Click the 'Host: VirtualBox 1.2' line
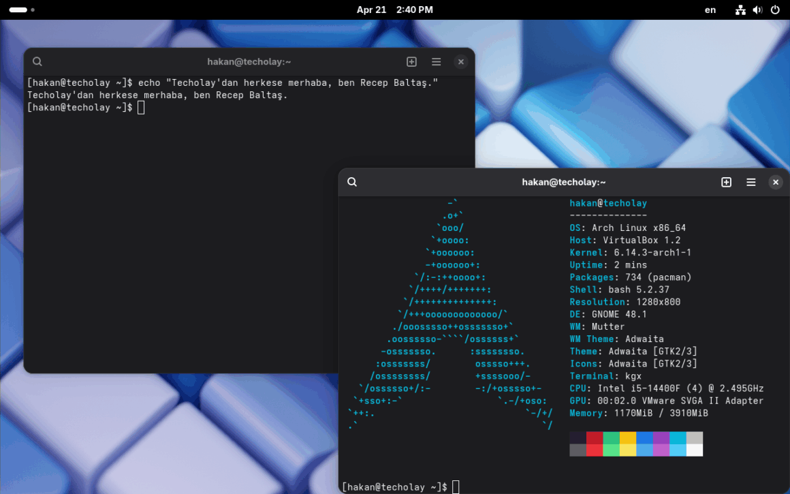 coord(625,241)
